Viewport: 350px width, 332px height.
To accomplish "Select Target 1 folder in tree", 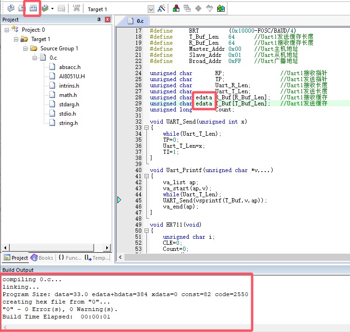I will (41, 39).
